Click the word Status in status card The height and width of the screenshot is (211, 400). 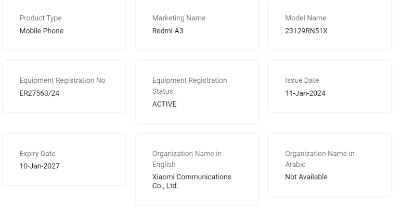coord(162,92)
